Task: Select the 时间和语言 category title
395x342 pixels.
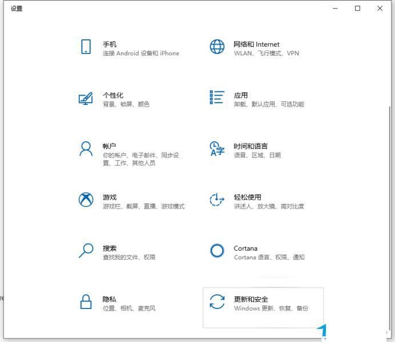Action: click(251, 146)
